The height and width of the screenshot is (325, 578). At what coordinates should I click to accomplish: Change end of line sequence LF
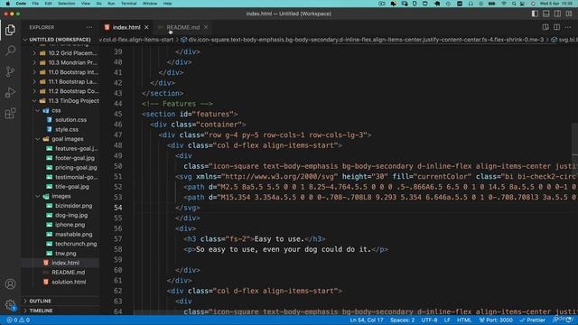(x=447, y=320)
